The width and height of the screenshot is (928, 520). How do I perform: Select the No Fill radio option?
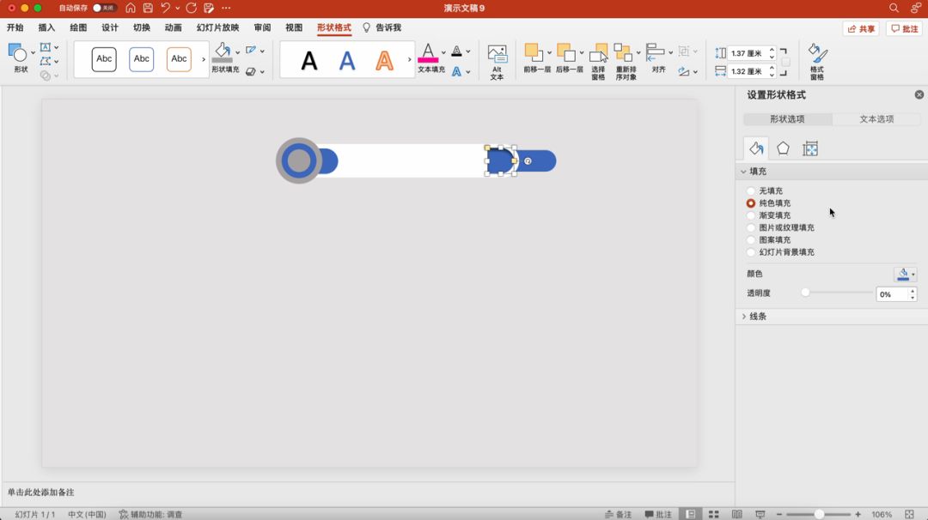tap(750, 190)
